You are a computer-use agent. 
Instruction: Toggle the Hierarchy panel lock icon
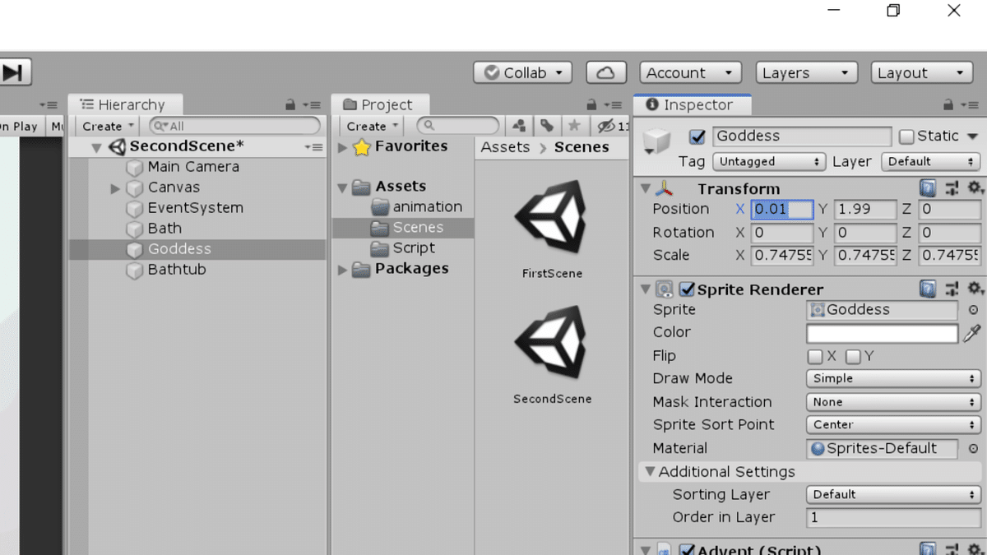[290, 105]
